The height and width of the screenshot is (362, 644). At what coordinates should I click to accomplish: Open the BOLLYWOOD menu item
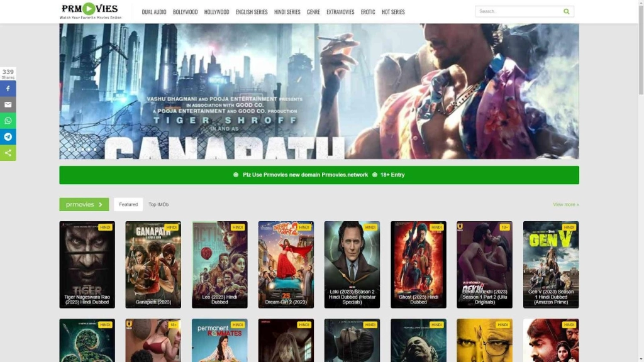coord(185,11)
